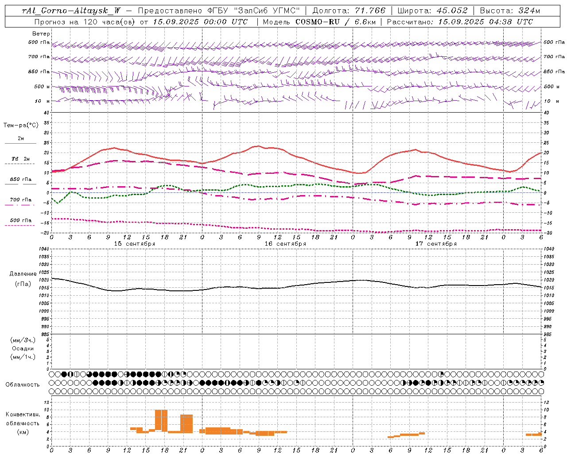Click the (мм/3ч.) precipitation unit label

[23, 340]
